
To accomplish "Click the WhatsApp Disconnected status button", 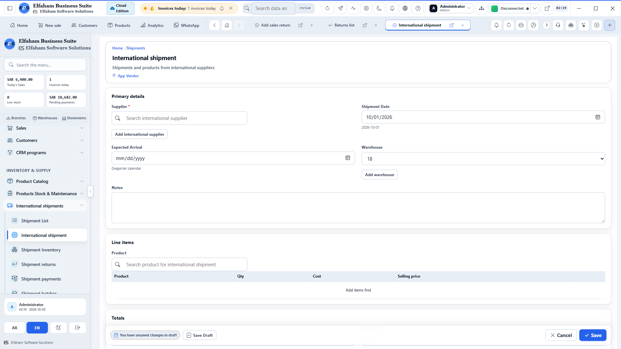I will 510,8.
